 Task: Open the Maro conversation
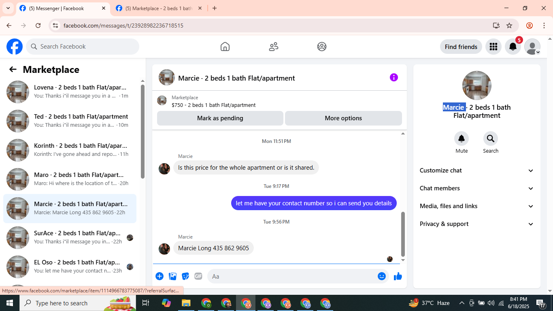click(70, 179)
